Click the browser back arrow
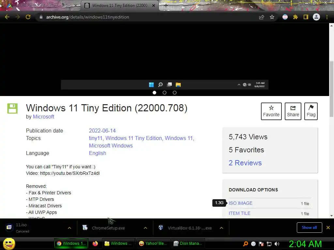 (x=7, y=17)
